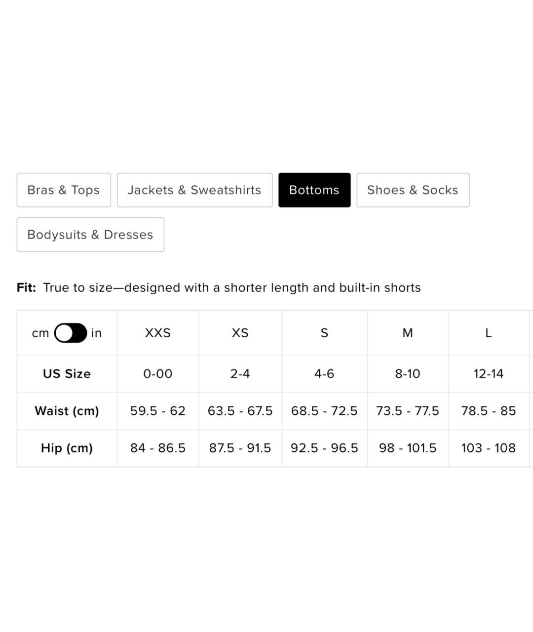533x632 pixels.
Task: Click the 'in' unit label
Action: (96, 333)
